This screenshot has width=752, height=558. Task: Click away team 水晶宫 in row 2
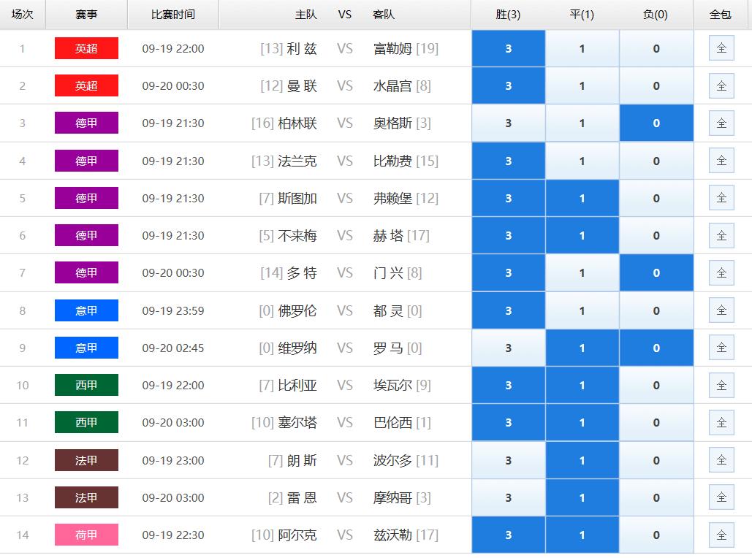click(x=392, y=85)
